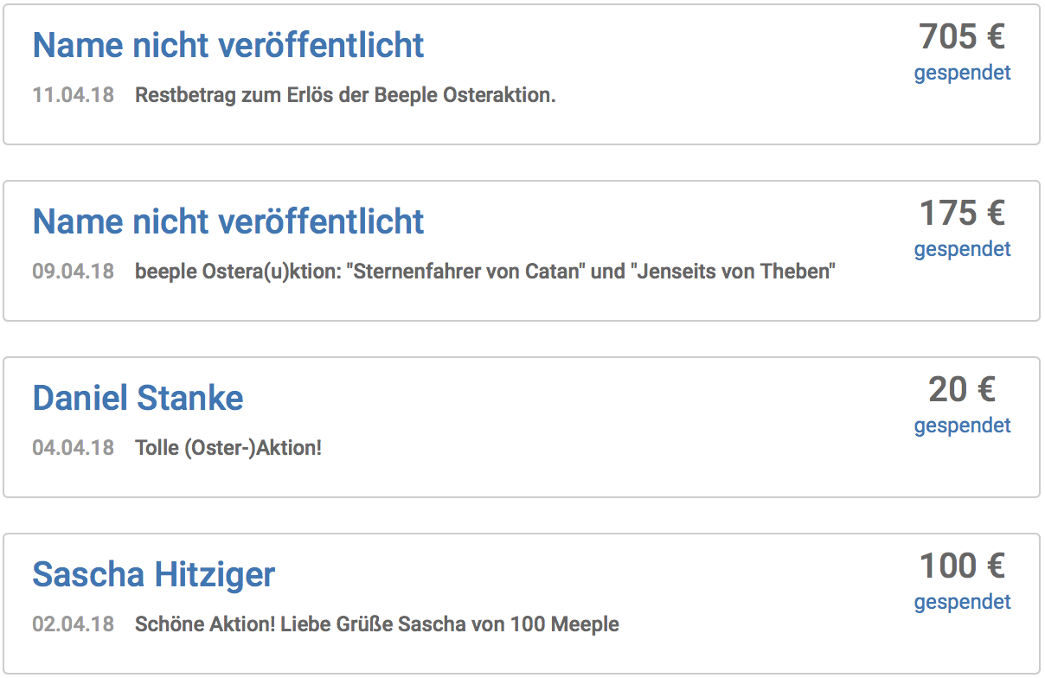The height and width of the screenshot is (678, 1045).
Task: Click "gespendet" under the 705 € amount
Action: [962, 73]
